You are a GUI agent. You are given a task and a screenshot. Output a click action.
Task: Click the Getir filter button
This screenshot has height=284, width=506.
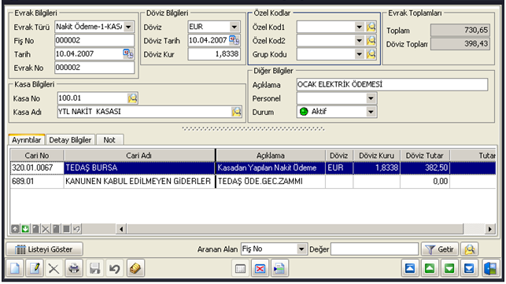coord(440,249)
